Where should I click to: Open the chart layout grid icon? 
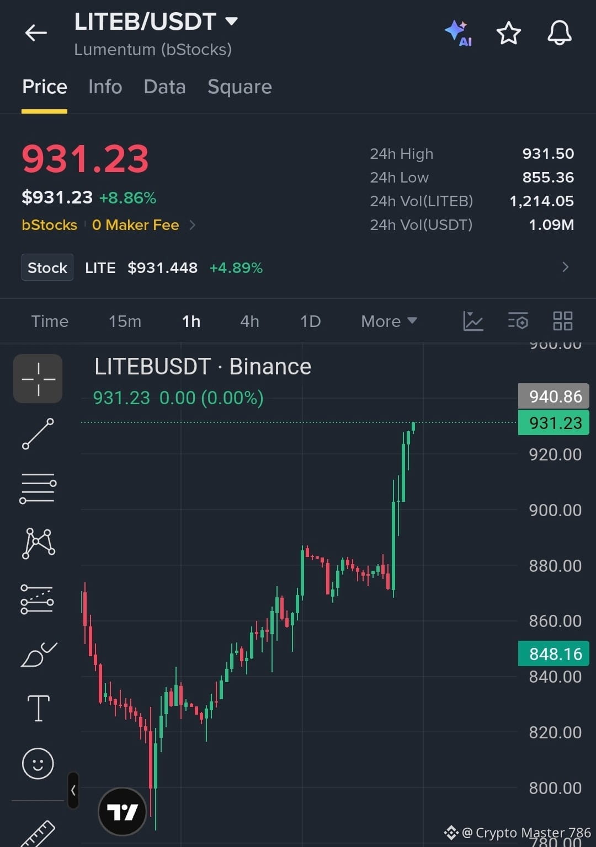[x=562, y=321]
